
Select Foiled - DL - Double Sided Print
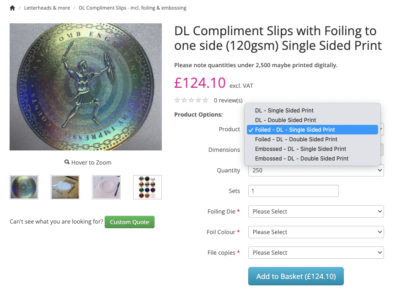tap(296, 139)
